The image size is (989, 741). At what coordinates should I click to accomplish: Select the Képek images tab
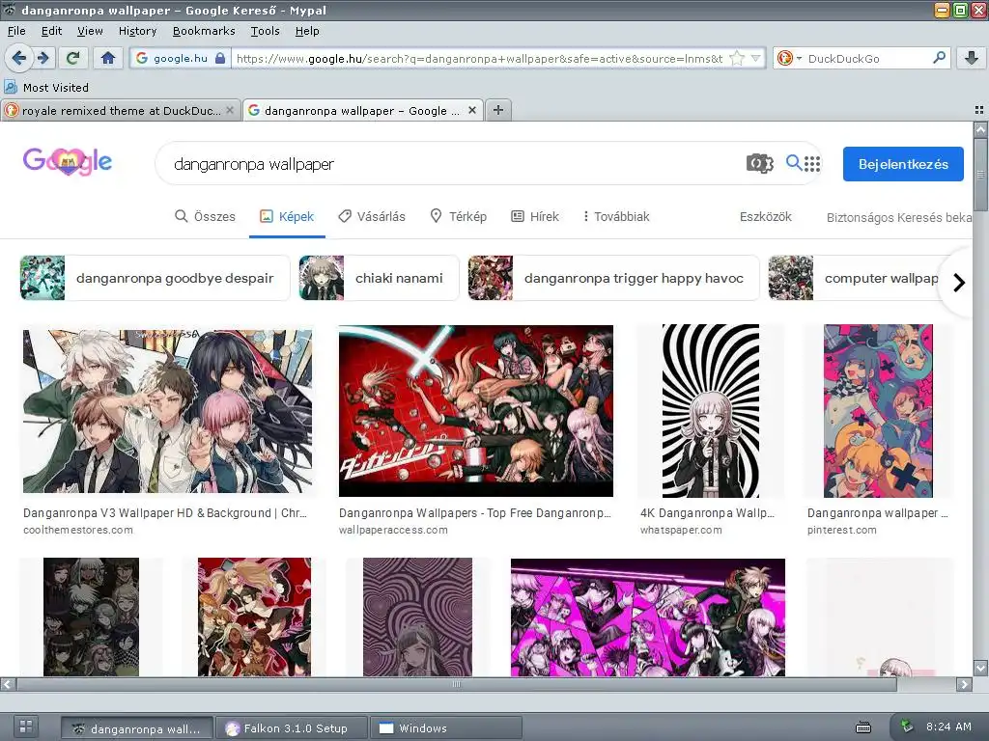(287, 217)
